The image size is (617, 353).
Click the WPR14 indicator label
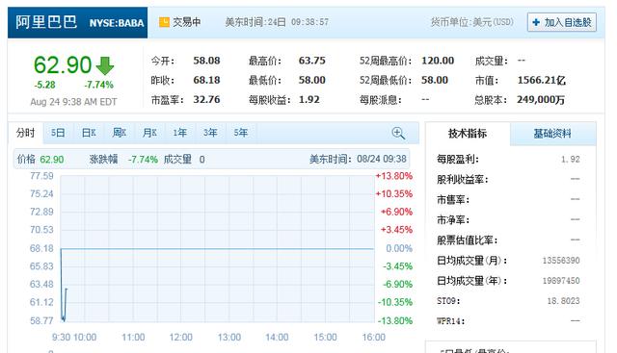pyautogui.click(x=451, y=321)
